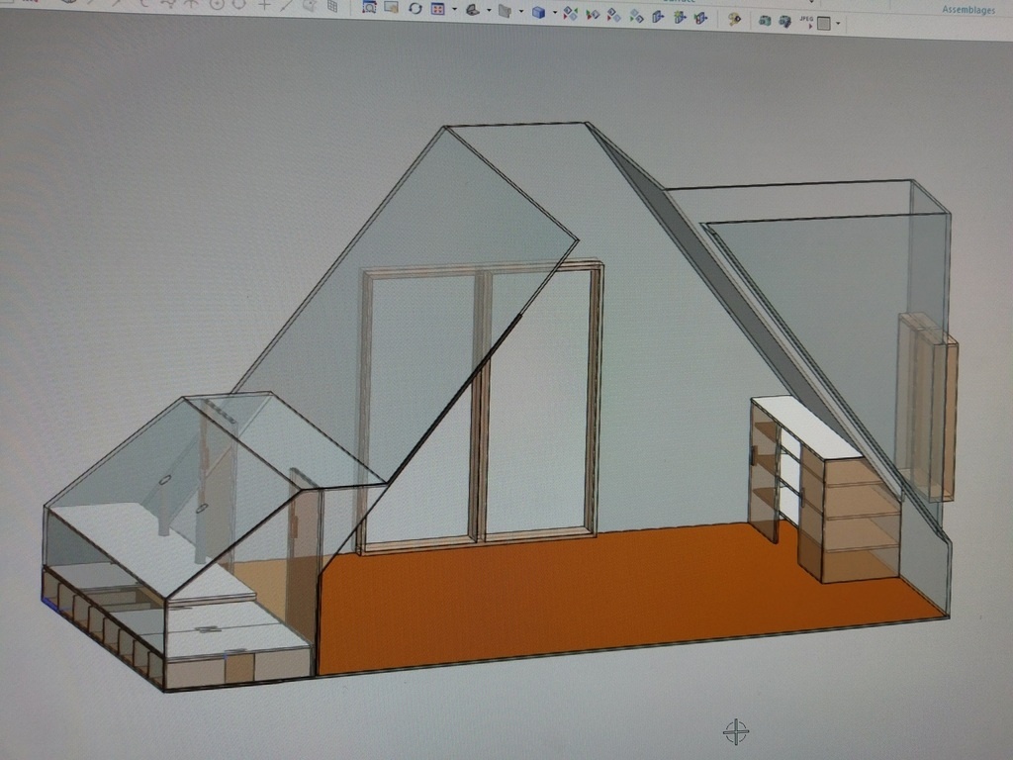Click the circle-with-center-dot icon in the top toolbar

tap(217, 3)
